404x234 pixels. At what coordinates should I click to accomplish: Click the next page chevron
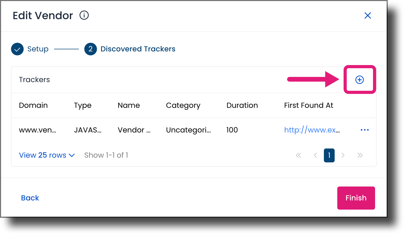(x=343, y=155)
